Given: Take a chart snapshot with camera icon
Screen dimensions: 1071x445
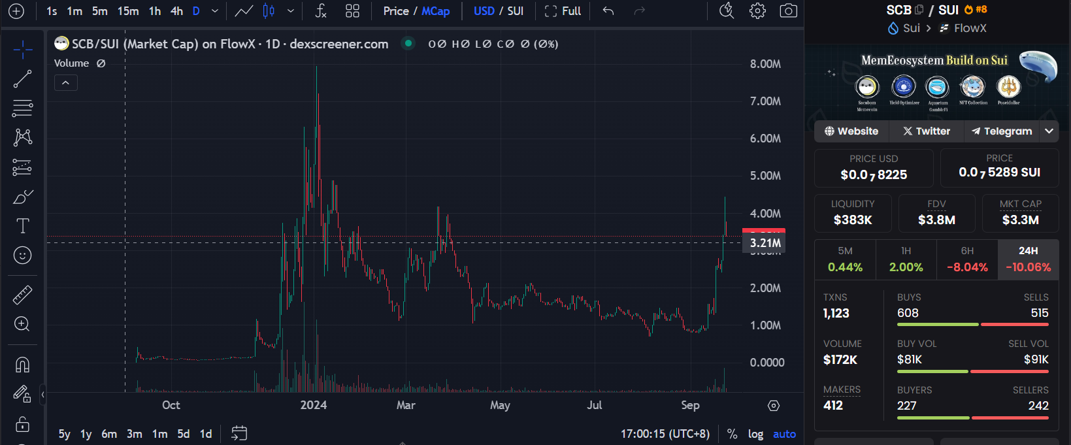Looking at the screenshot, I should [x=789, y=11].
